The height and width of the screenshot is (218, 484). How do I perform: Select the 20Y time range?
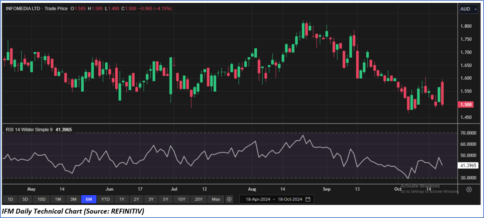199,199
